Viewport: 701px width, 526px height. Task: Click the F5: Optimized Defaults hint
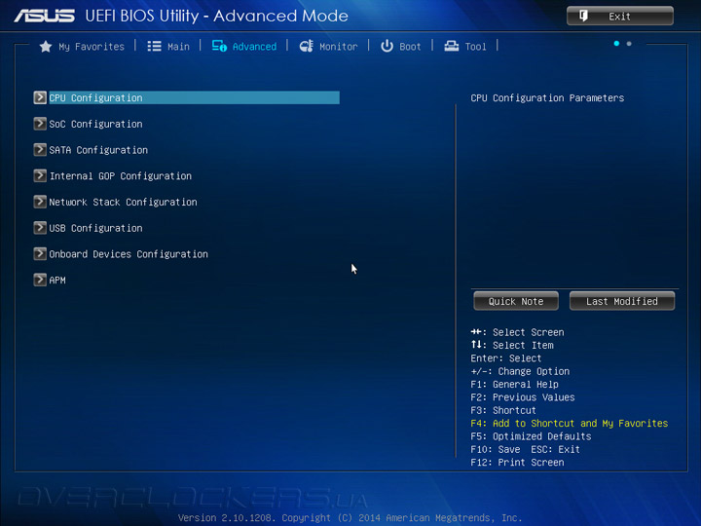point(531,436)
